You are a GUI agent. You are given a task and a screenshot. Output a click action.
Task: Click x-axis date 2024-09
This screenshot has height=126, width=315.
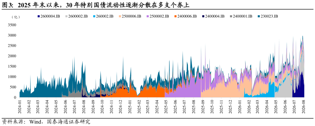92,107
